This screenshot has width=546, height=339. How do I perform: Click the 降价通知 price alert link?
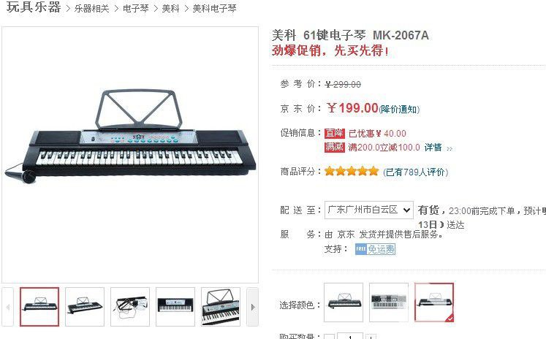[x=399, y=110]
